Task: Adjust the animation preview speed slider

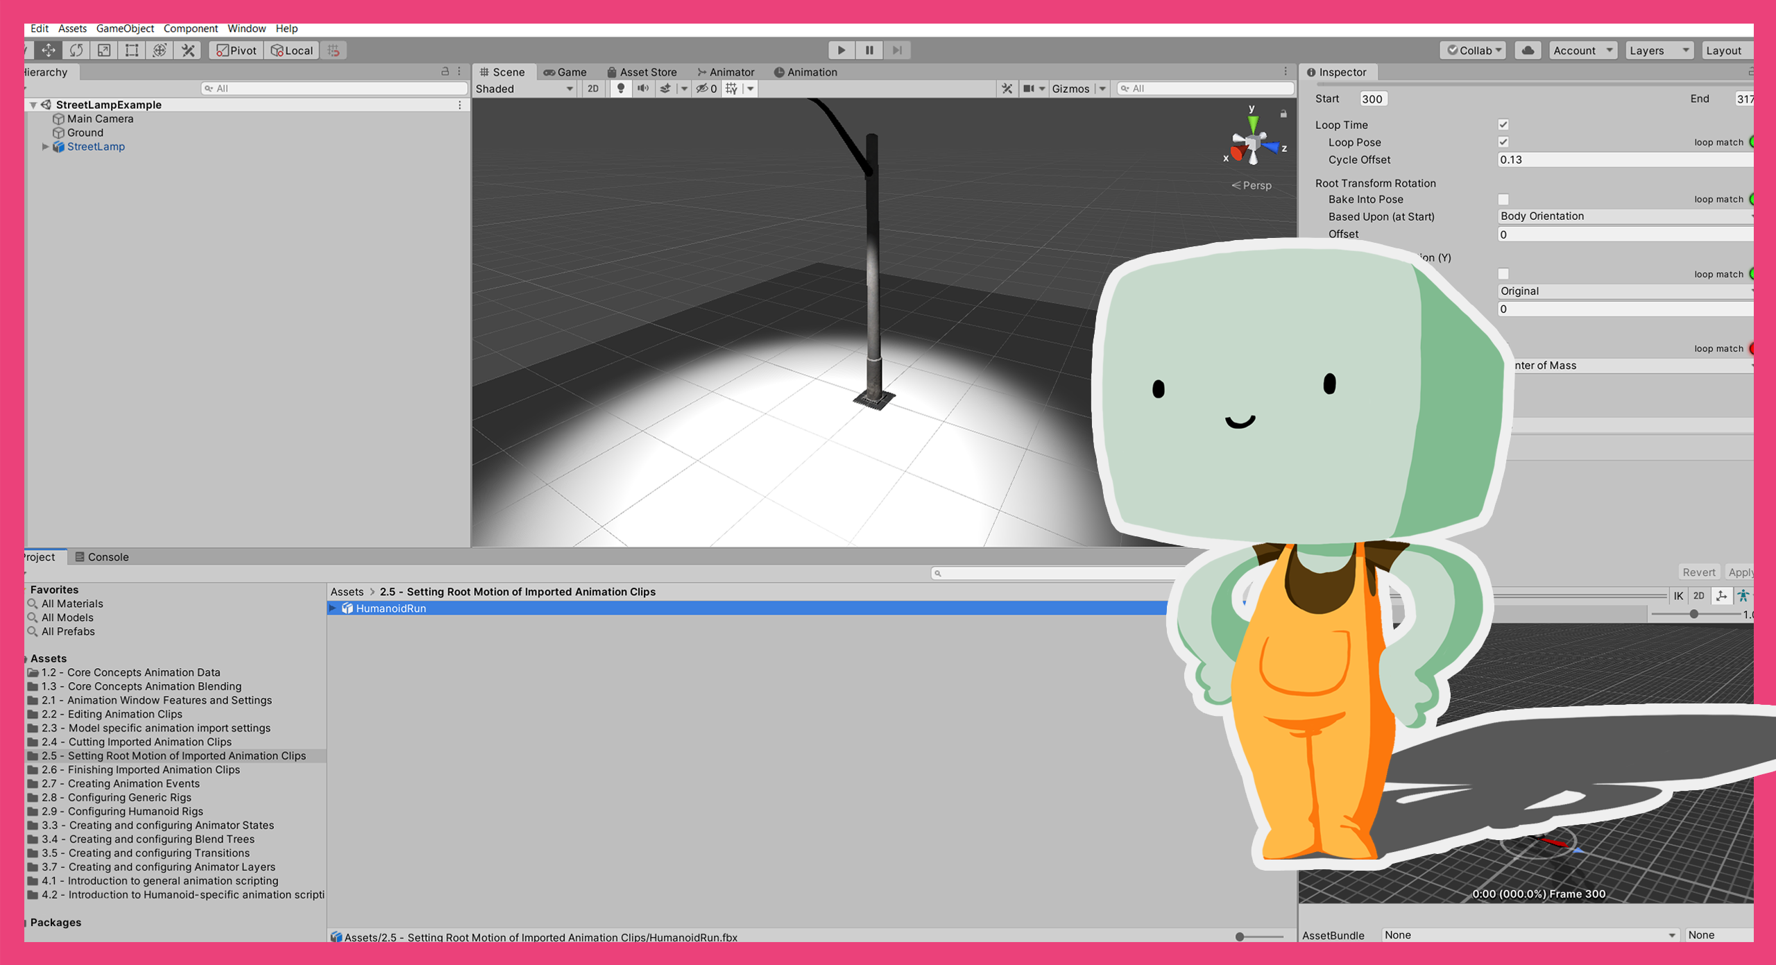Action: click(1695, 614)
